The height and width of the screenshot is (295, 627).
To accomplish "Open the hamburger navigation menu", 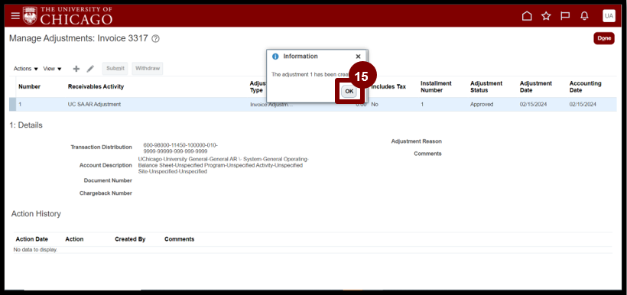I will [15, 16].
